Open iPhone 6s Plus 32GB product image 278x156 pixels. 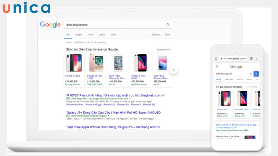[x=96, y=63]
